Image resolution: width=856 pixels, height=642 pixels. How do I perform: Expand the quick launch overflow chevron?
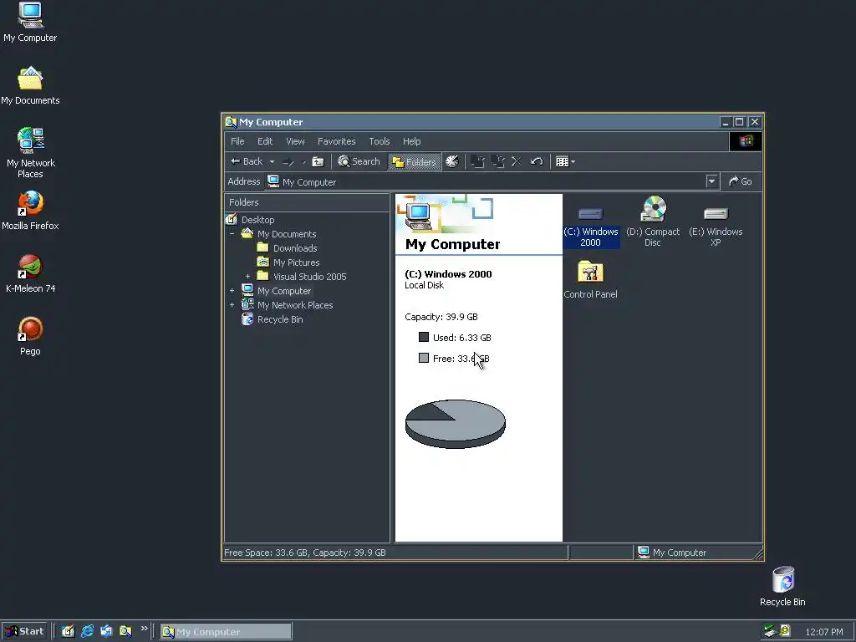(144, 629)
